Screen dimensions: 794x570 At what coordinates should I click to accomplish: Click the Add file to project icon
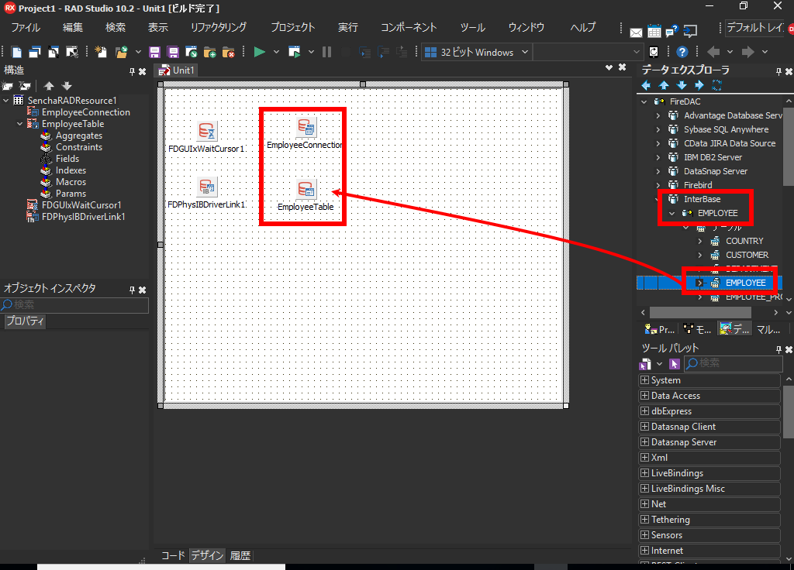click(209, 52)
